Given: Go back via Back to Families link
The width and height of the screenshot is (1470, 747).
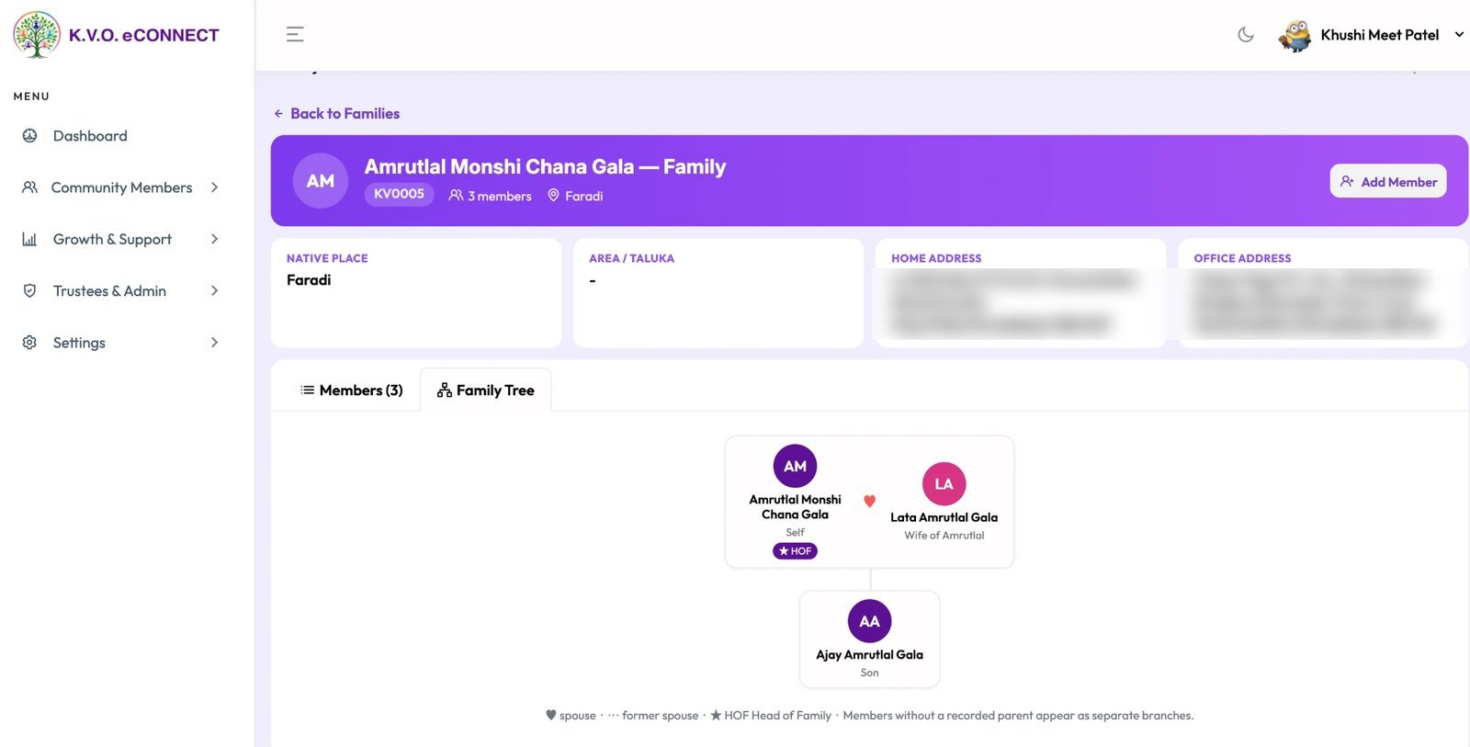Looking at the screenshot, I should [336, 114].
